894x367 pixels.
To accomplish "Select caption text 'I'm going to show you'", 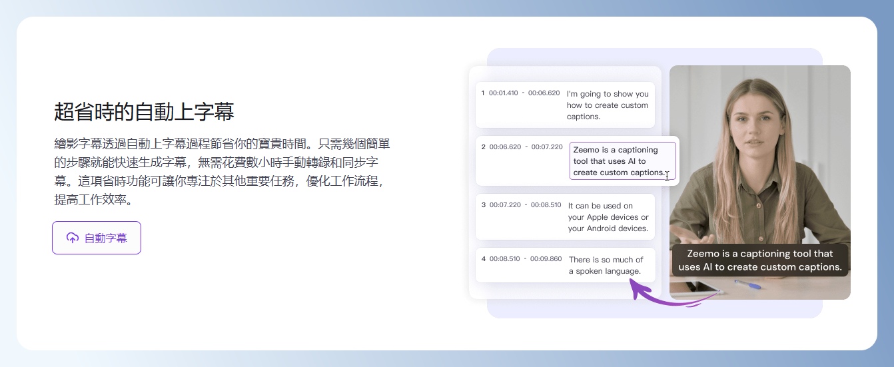I will 608,94.
